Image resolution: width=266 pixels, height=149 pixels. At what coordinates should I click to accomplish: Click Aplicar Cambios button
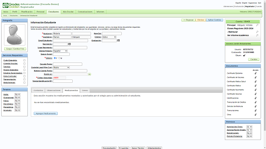pyautogui.click(x=214, y=20)
